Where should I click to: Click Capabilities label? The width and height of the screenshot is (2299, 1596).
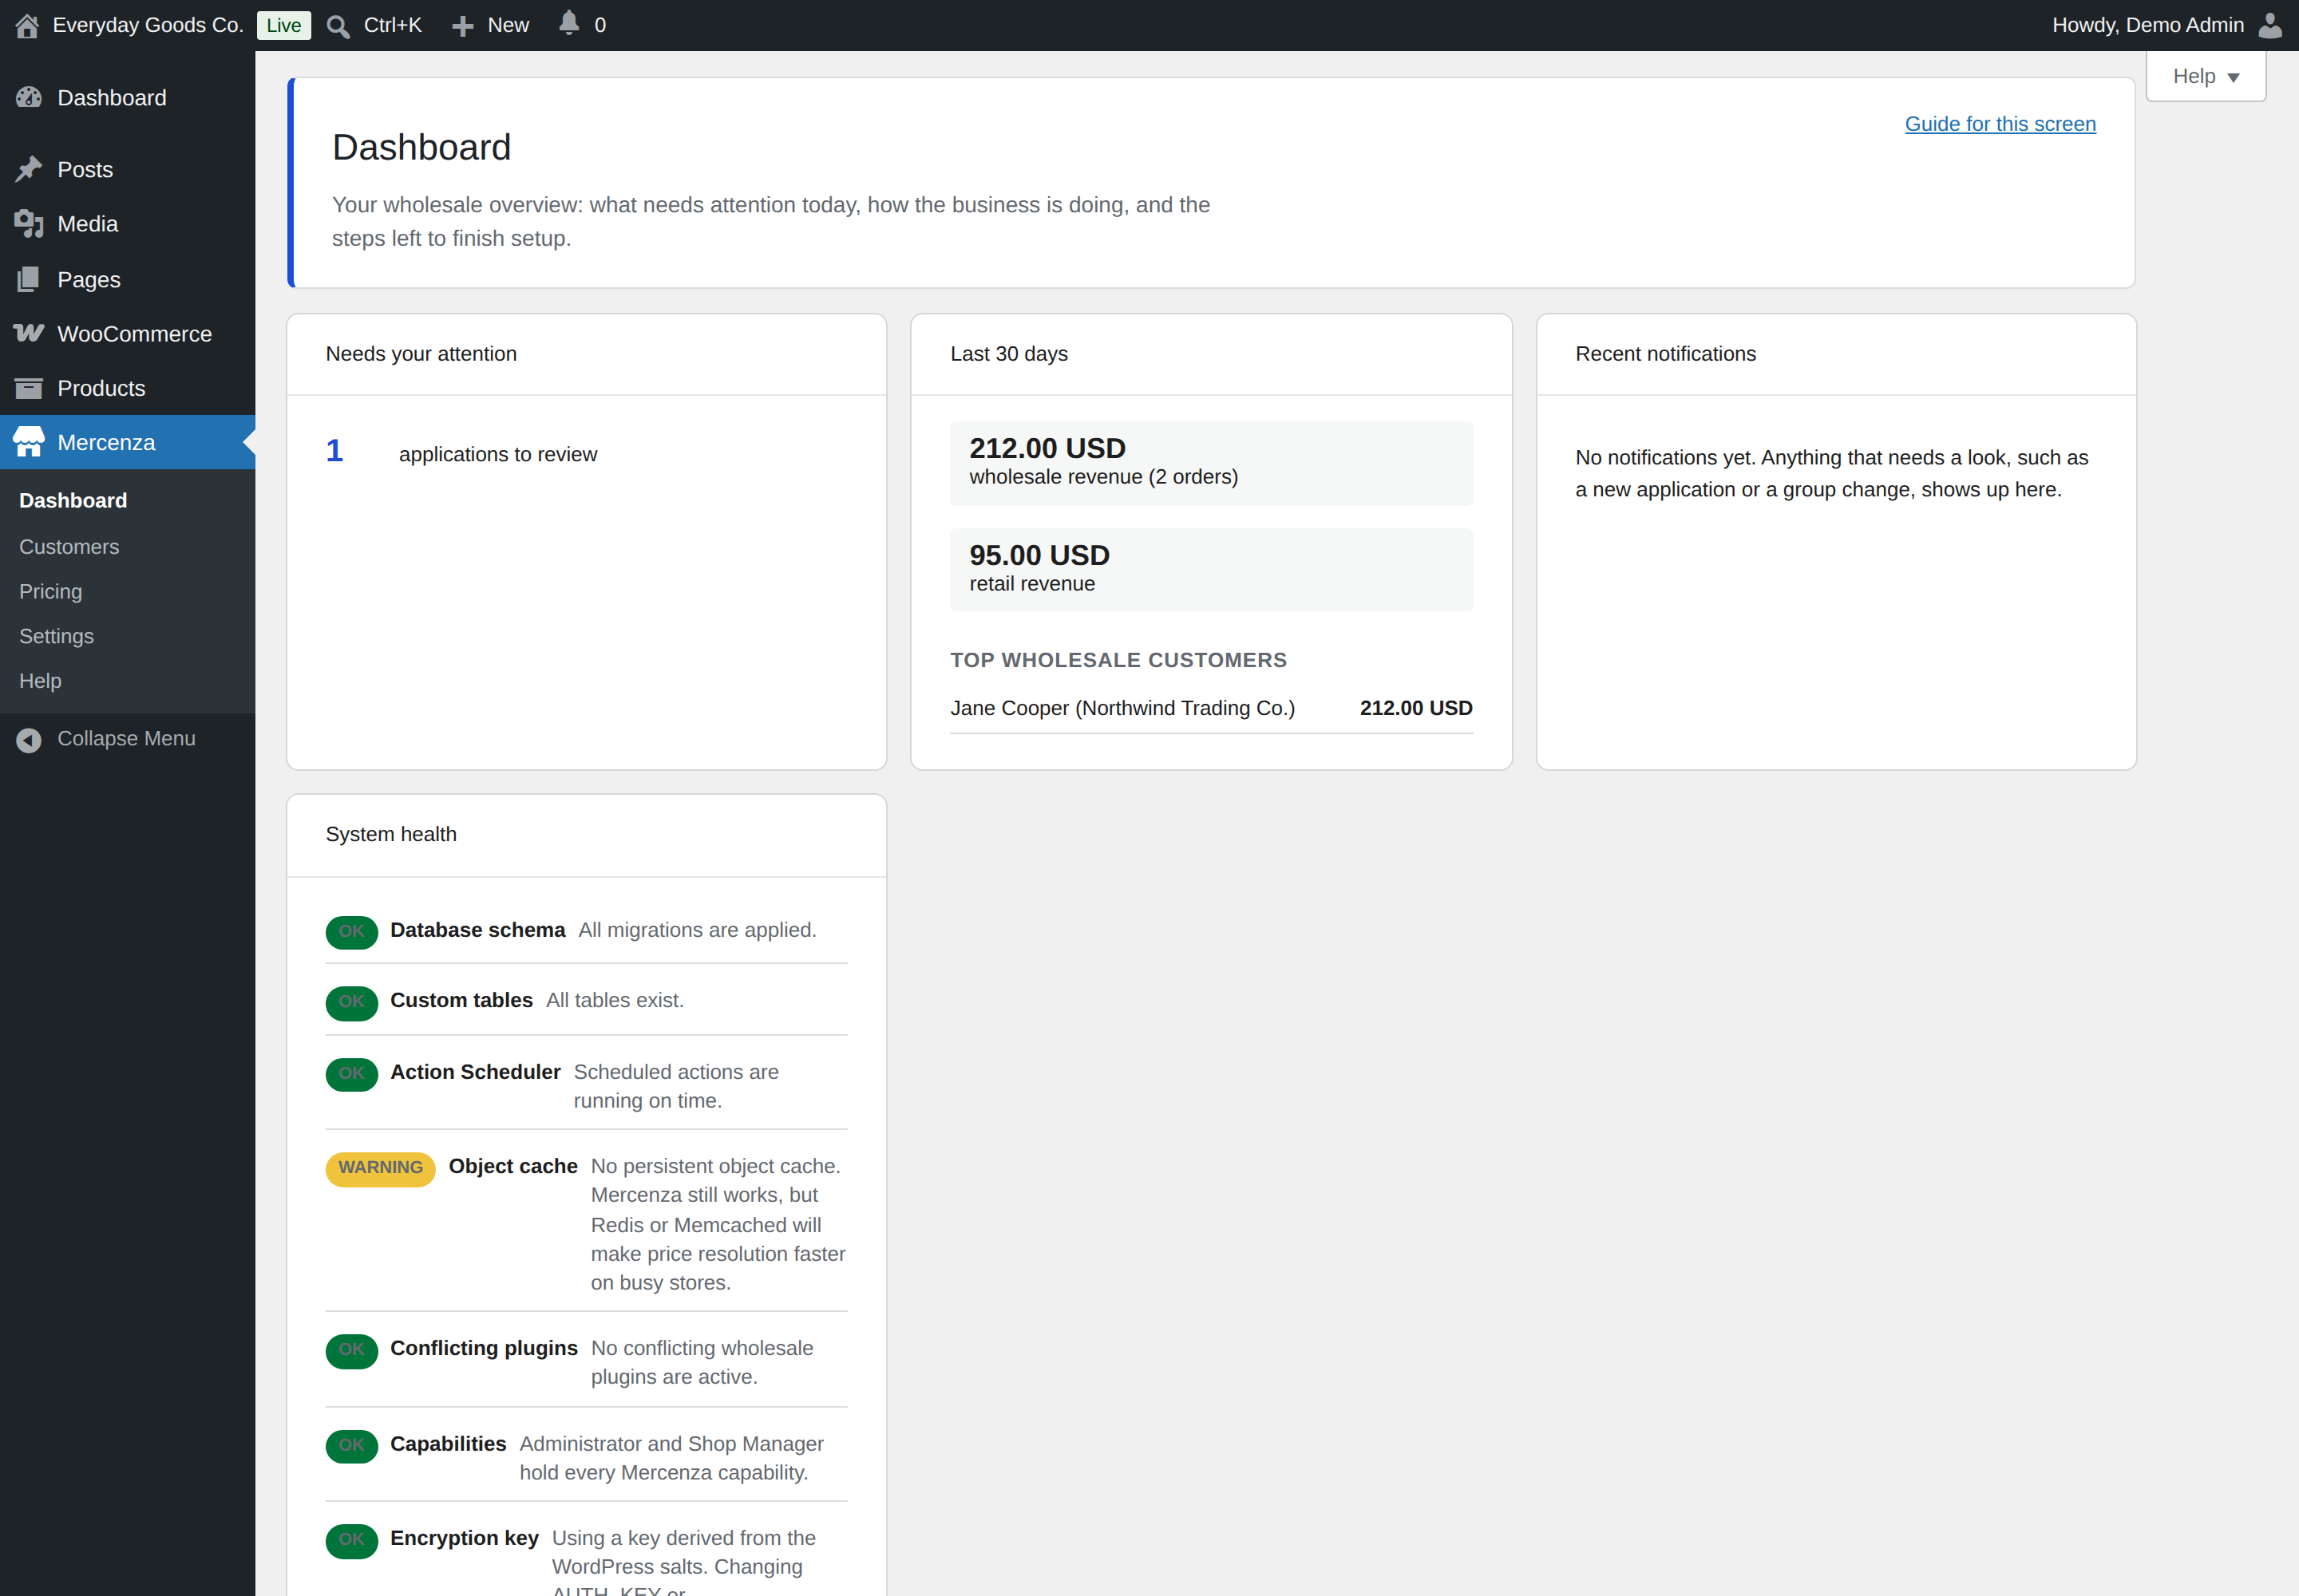coord(448,1444)
